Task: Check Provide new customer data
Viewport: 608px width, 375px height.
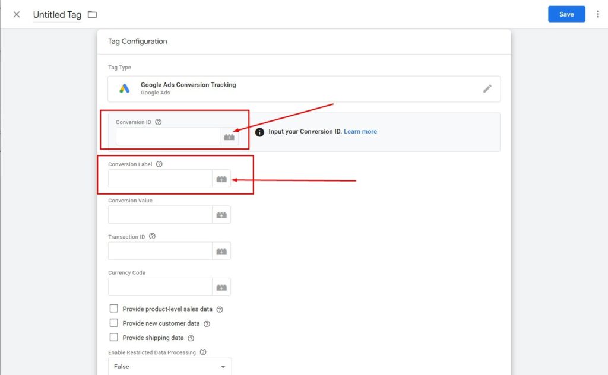Action: [114, 323]
